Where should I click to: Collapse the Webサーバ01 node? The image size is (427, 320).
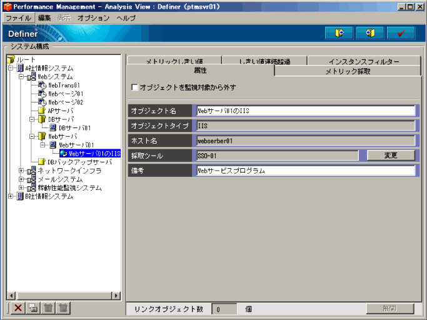point(43,145)
